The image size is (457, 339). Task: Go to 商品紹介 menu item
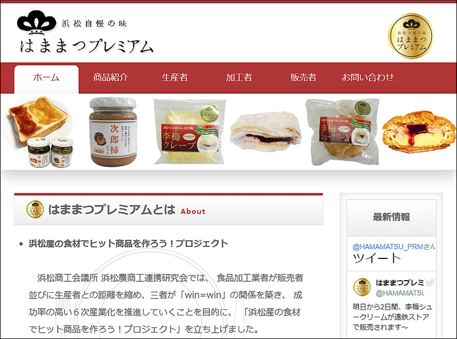tap(110, 77)
